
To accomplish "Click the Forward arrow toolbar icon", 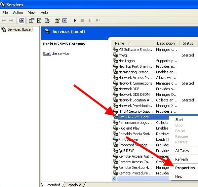I will (11, 20).
